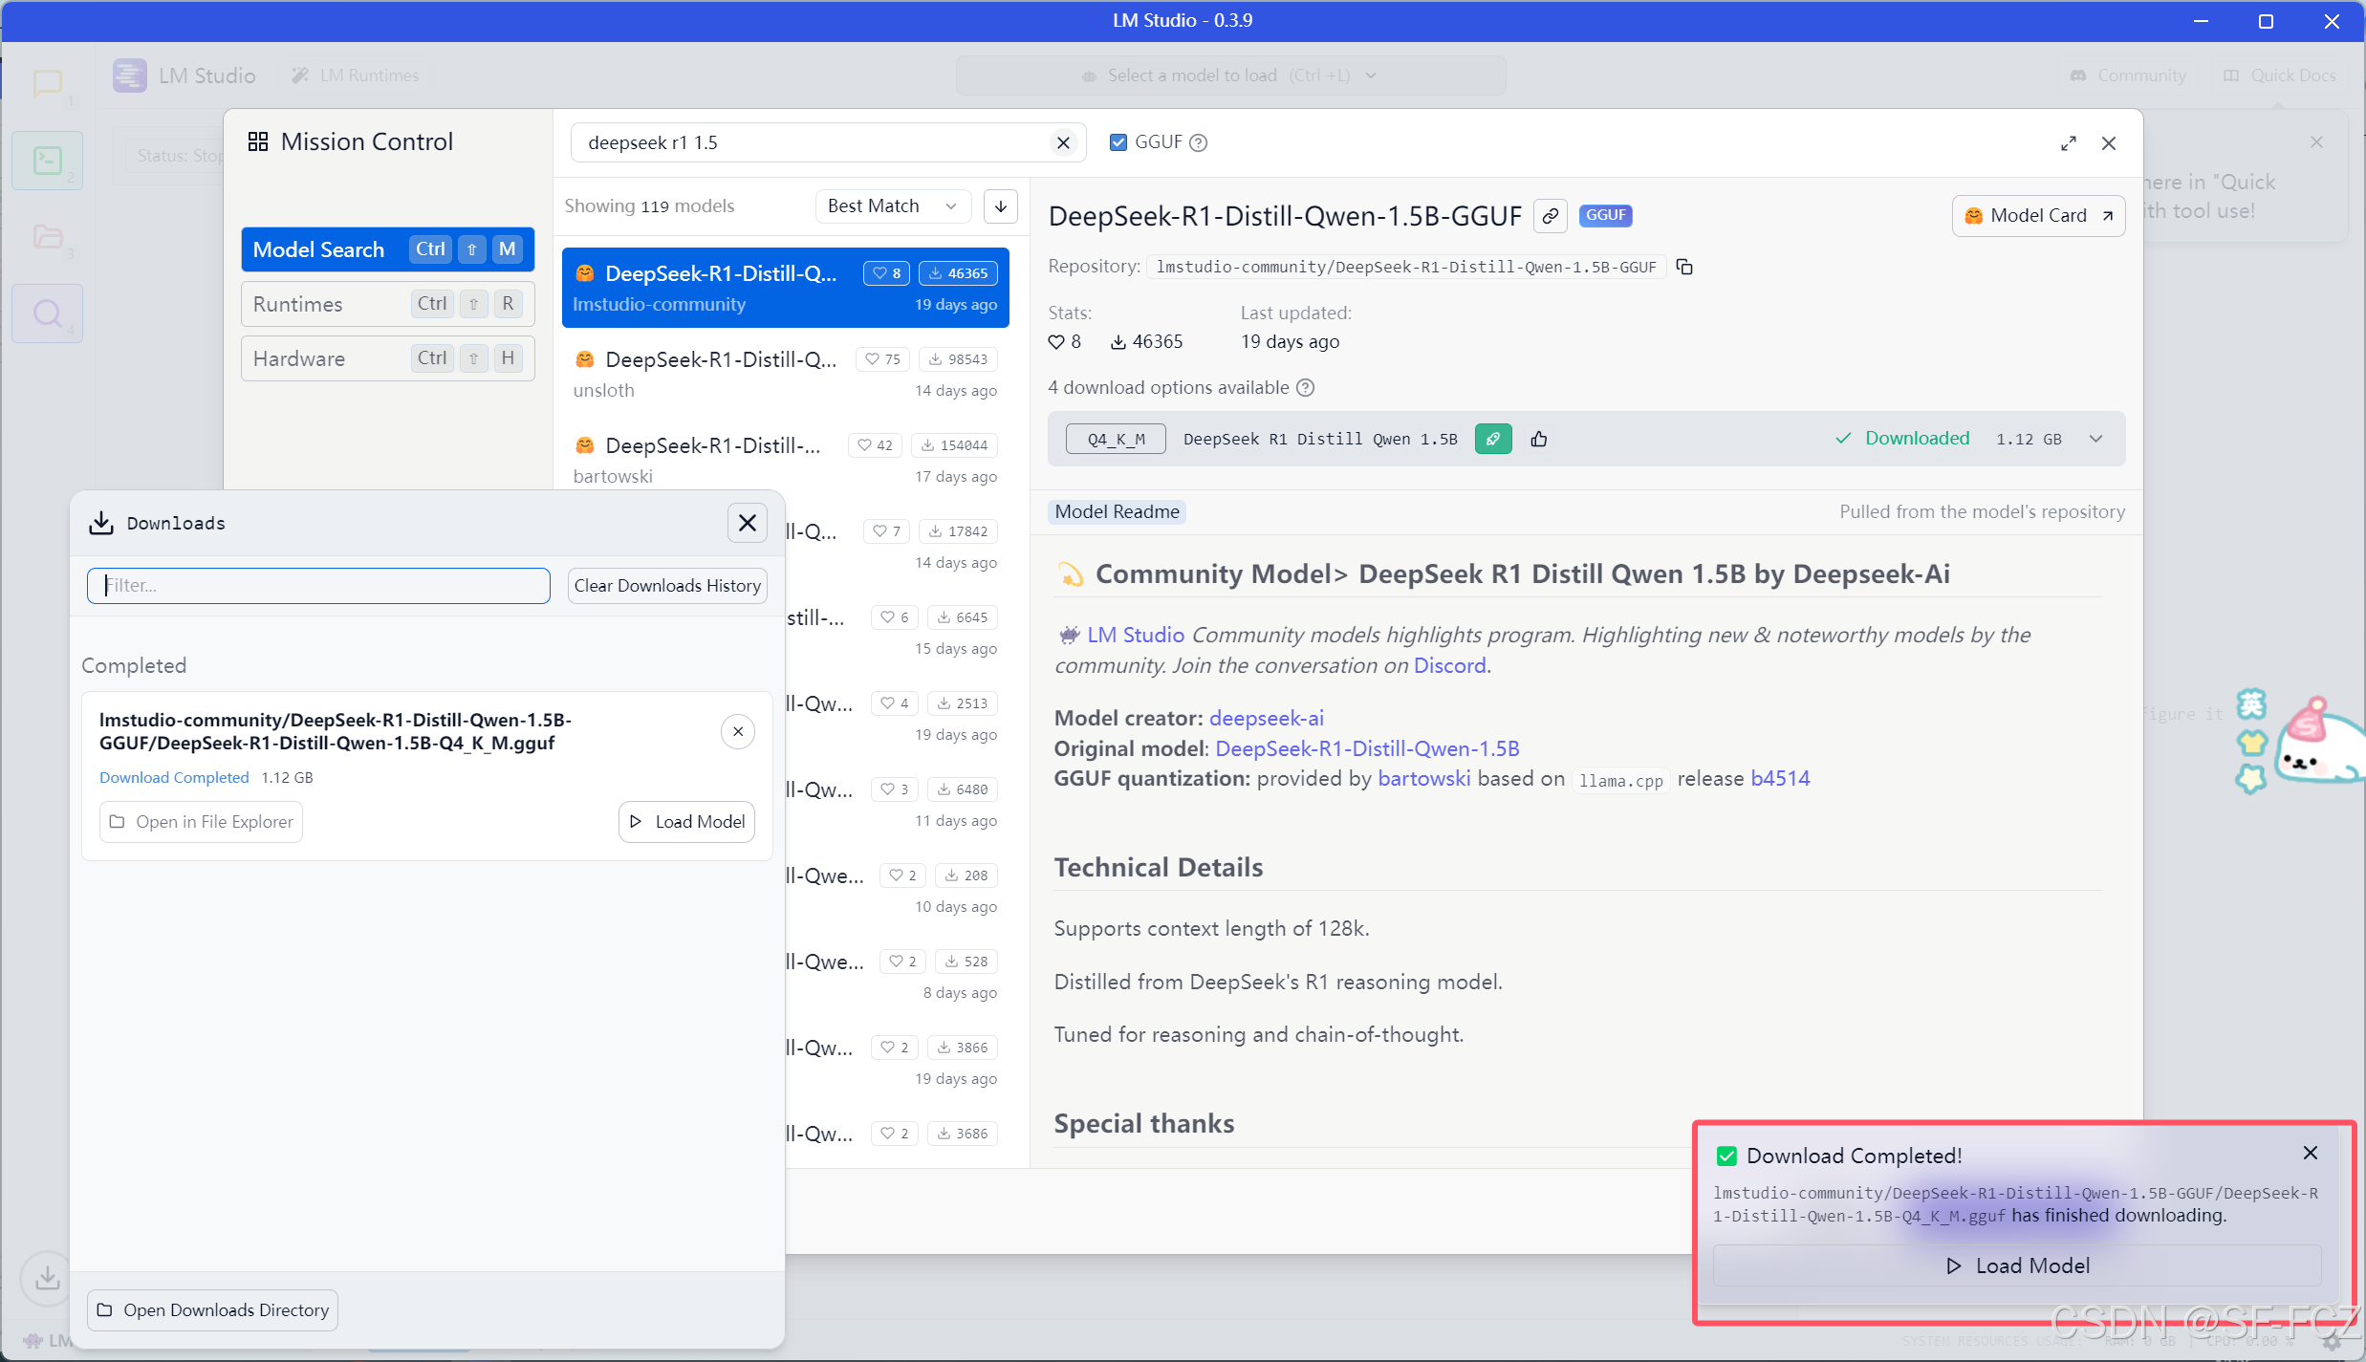Click green link icon on Q4_K_M row
The width and height of the screenshot is (2366, 1362).
1492,439
